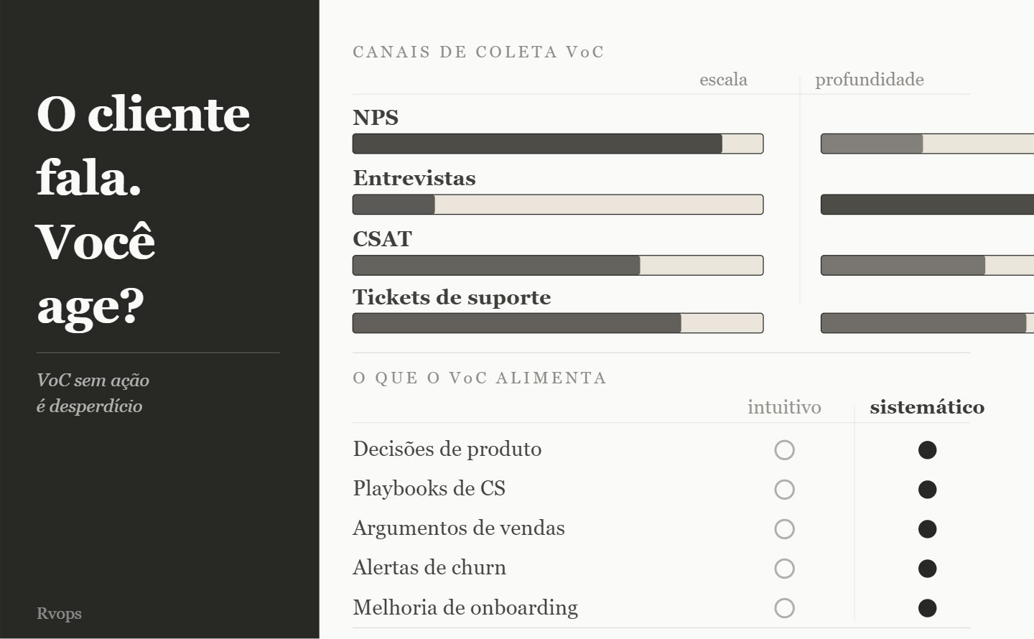
Task: Pick sistemático for Melhoria de onboarding
Action: (927, 608)
